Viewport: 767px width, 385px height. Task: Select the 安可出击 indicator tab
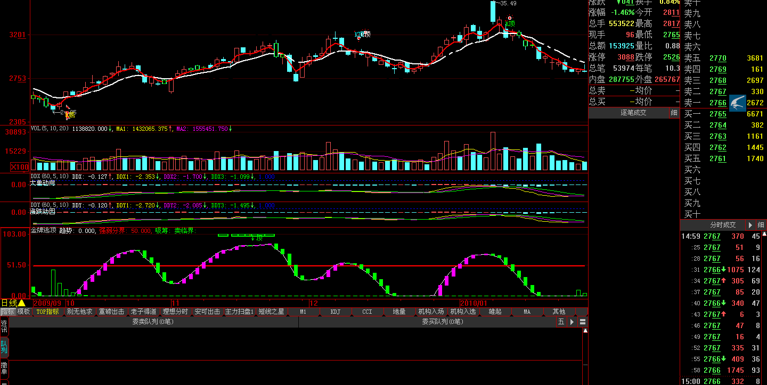click(x=208, y=312)
